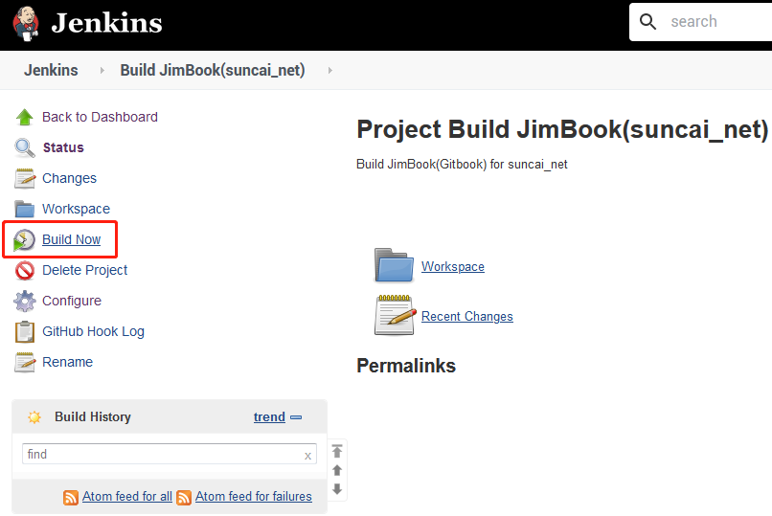The height and width of the screenshot is (516, 772).
Task: Click the Build History header label
Action: tap(93, 417)
